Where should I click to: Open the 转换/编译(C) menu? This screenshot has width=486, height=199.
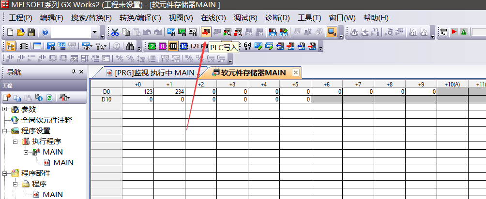(140, 18)
